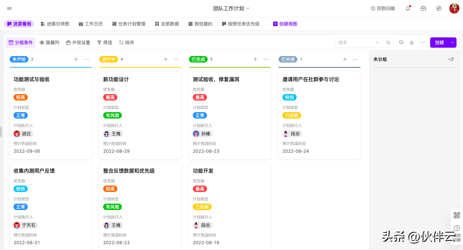Toggle 隐藏列 hidden columns option
The image size is (463, 250).
coord(49,43)
